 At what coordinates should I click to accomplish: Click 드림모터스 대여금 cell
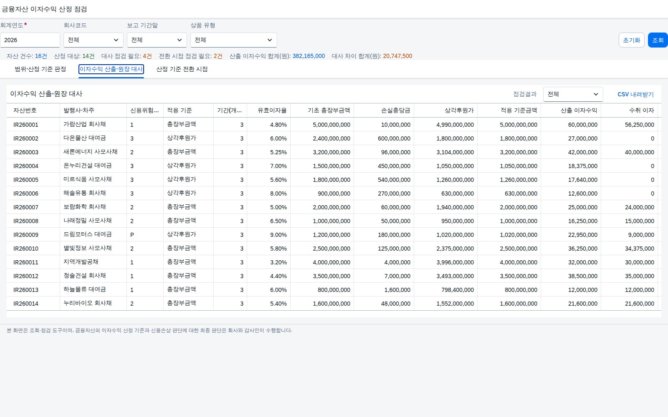[x=94, y=235]
